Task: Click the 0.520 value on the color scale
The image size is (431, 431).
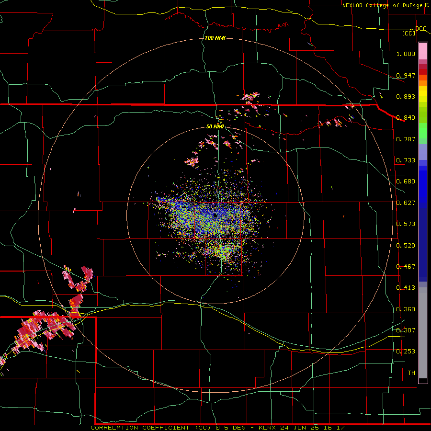Action: point(406,246)
